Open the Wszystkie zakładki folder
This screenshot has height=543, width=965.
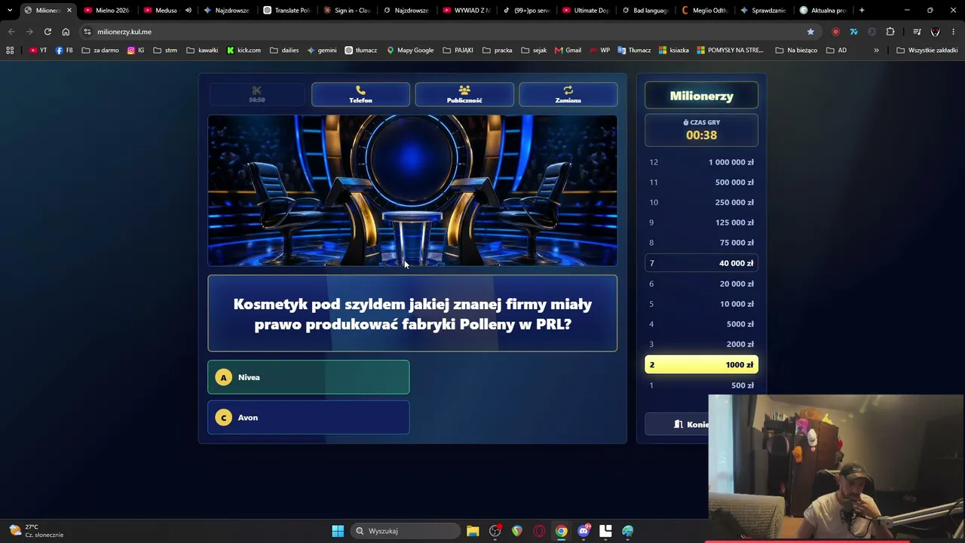(927, 51)
